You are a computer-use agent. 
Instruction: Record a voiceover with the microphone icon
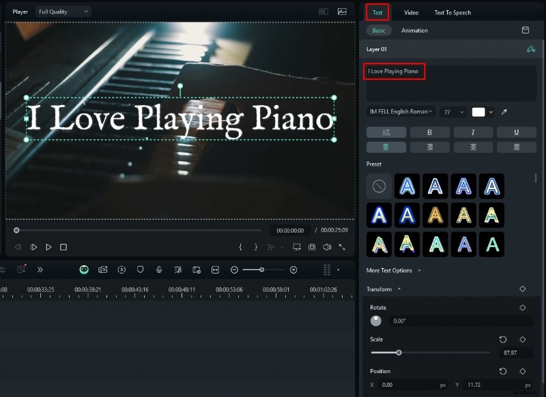[159, 269]
